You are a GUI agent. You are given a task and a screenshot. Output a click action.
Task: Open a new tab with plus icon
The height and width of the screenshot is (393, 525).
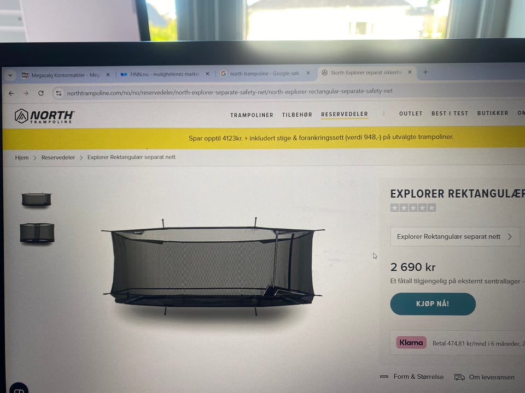[x=425, y=72]
